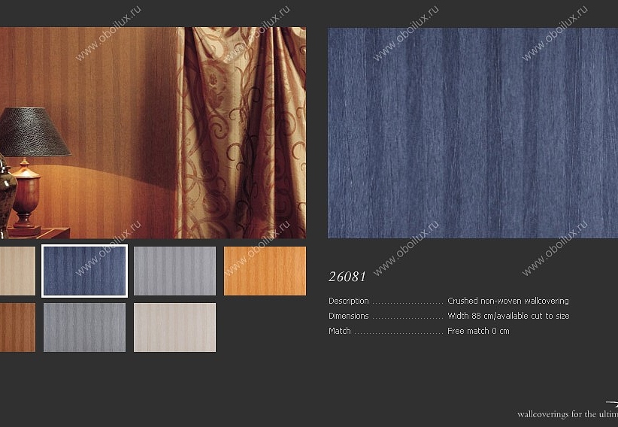Click the Dimensions label
The height and width of the screenshot is (427, 618).
tap(349, 316)
